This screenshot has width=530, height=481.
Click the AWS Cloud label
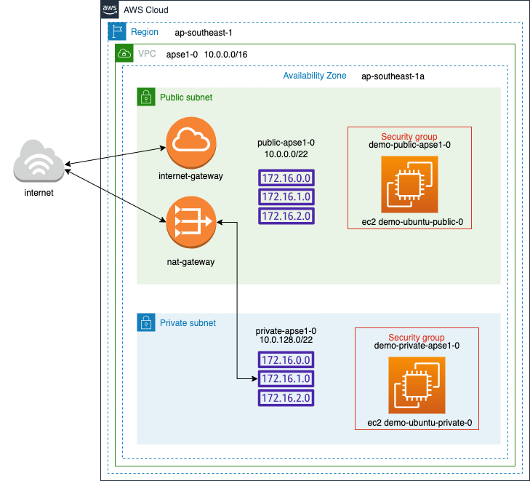point(146,9)
